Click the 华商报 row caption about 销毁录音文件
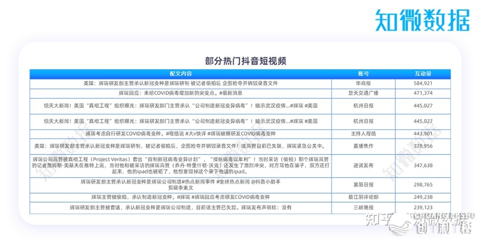Viewport: 480px width, 239px height. coord(180,83)
